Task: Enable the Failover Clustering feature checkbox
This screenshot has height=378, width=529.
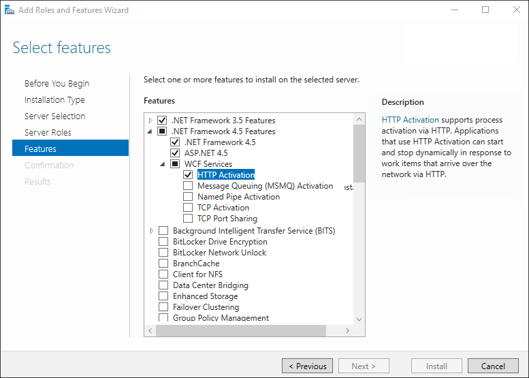Action: pyautogui.click(x=163, y=307)
